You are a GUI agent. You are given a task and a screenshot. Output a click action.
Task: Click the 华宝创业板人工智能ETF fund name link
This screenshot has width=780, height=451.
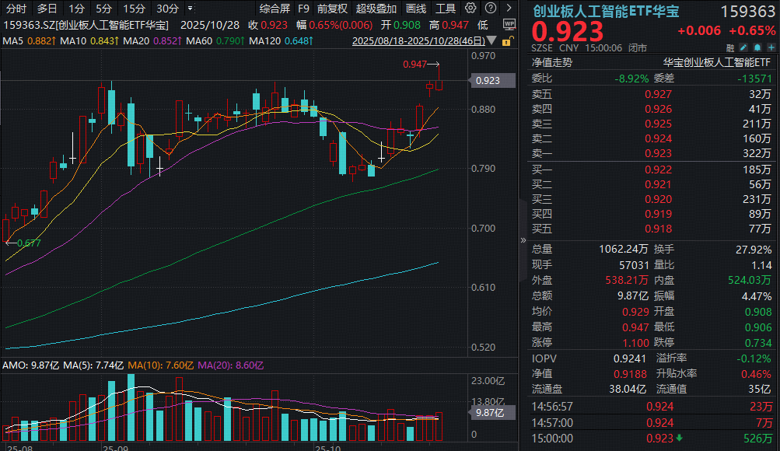coord(716,62)
